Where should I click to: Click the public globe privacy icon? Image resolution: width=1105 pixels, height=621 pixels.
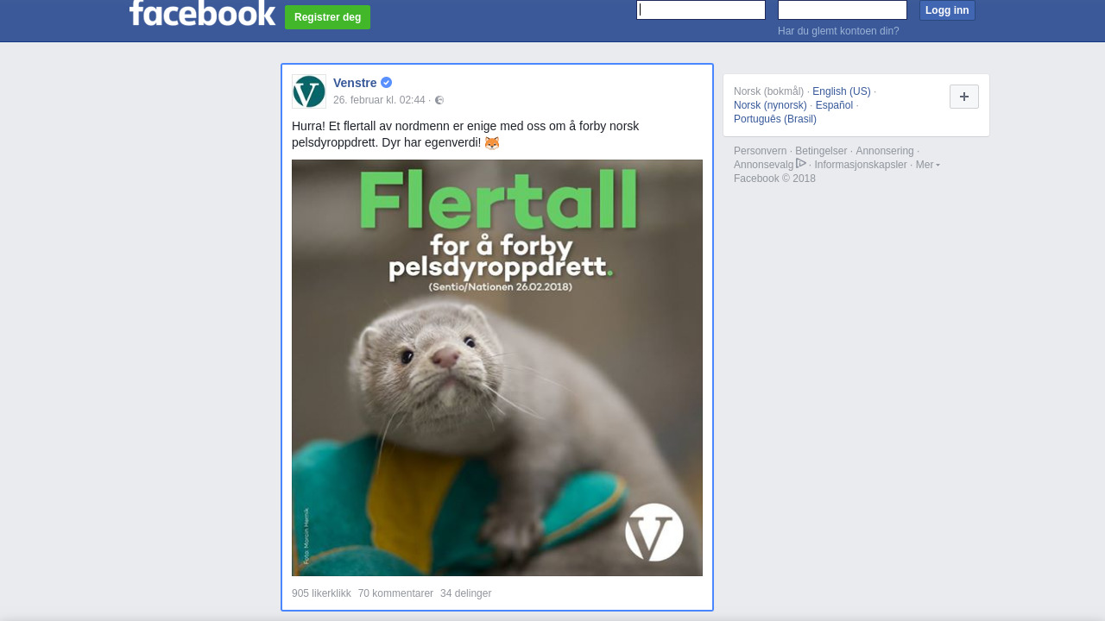(x=439, y=100)
